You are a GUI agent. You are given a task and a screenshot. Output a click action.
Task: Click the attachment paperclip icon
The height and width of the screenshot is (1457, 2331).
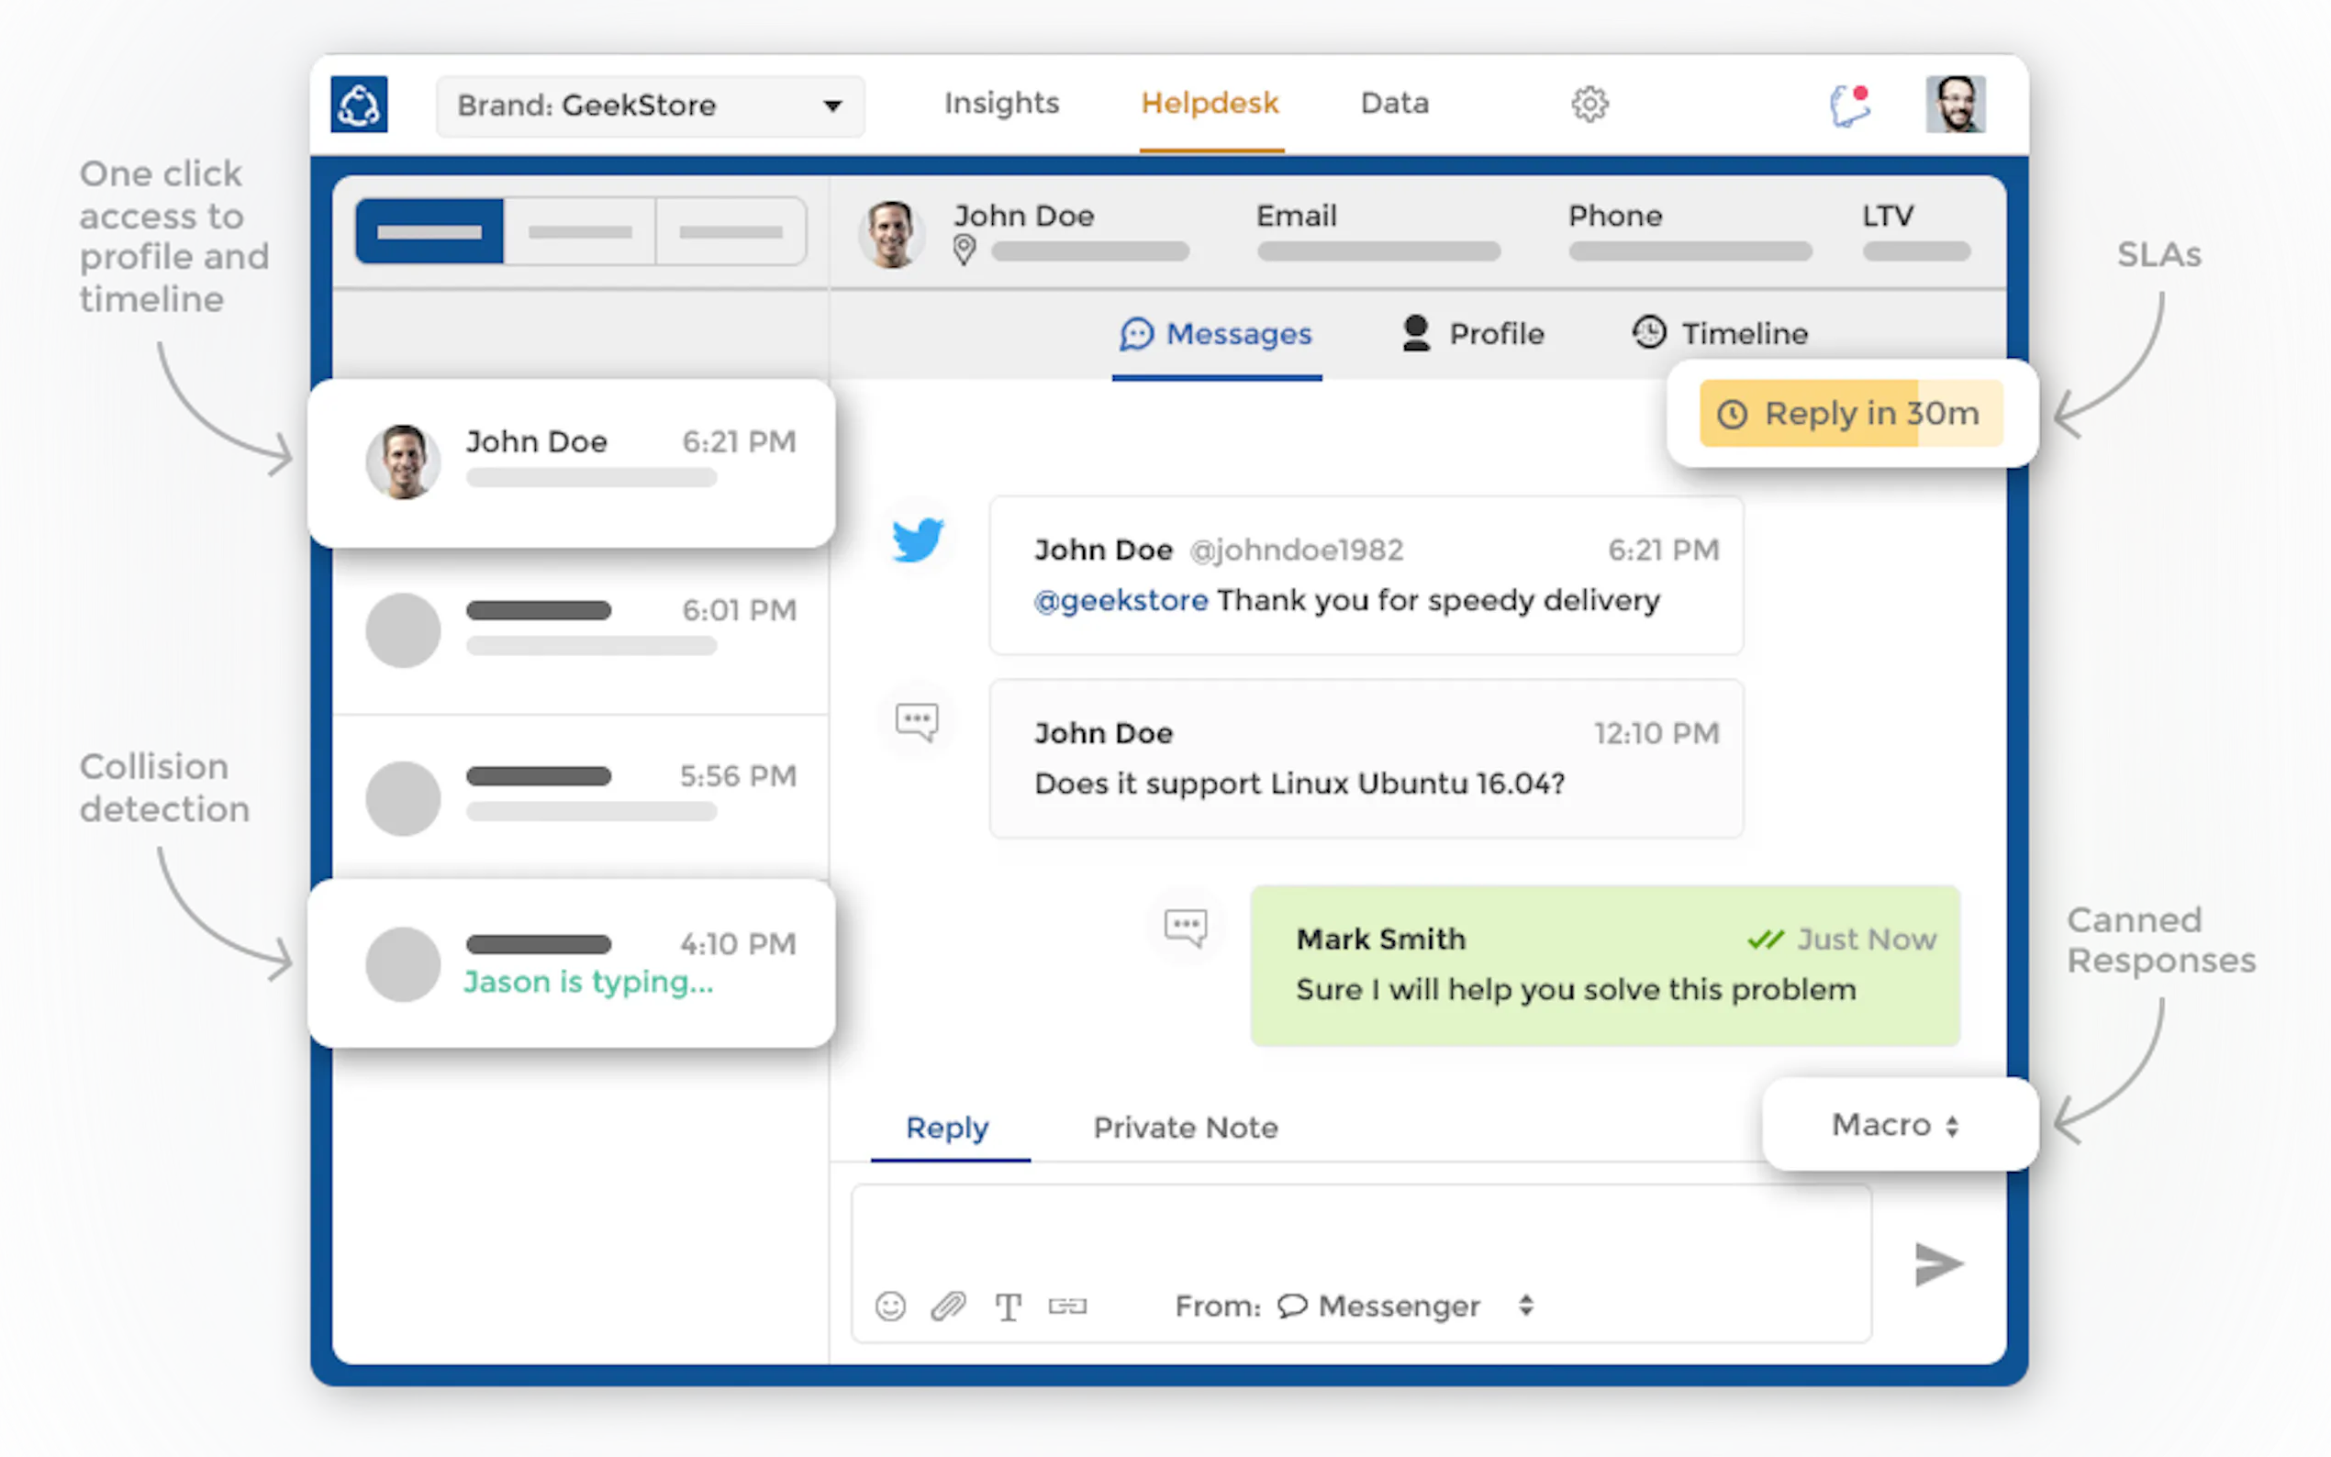point(948,1306)
